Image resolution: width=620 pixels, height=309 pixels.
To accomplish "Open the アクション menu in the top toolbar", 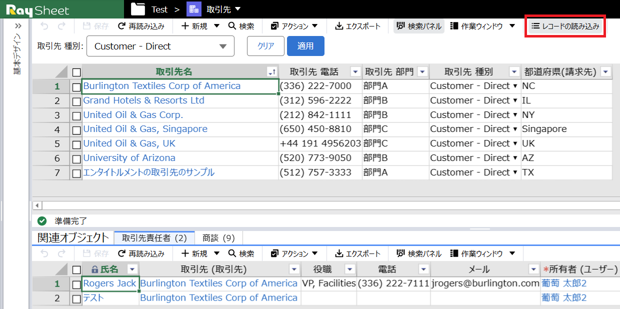I will point(294,26).
